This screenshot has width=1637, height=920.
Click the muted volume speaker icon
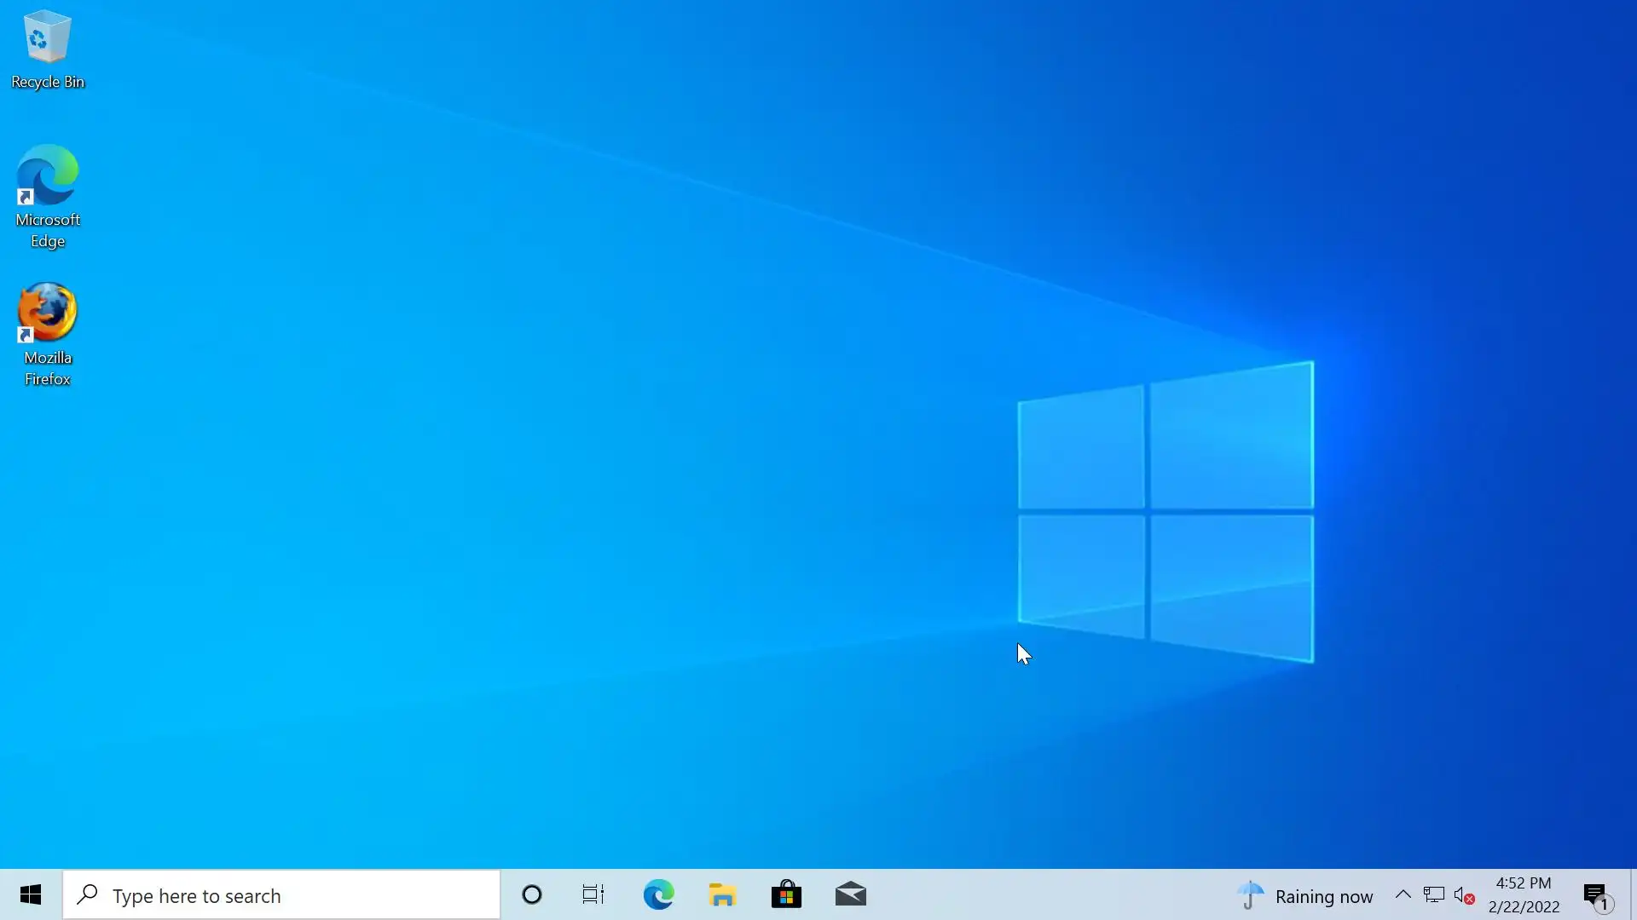point(1464,895)
